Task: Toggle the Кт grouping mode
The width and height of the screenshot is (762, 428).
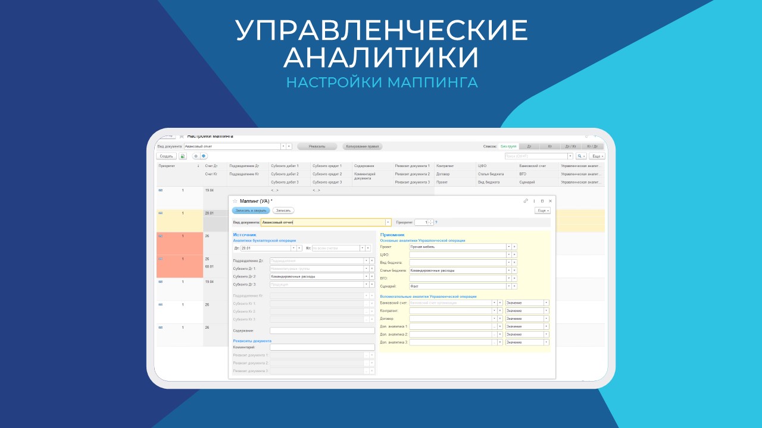Action: pyautogui.click(x=549, y=146)
